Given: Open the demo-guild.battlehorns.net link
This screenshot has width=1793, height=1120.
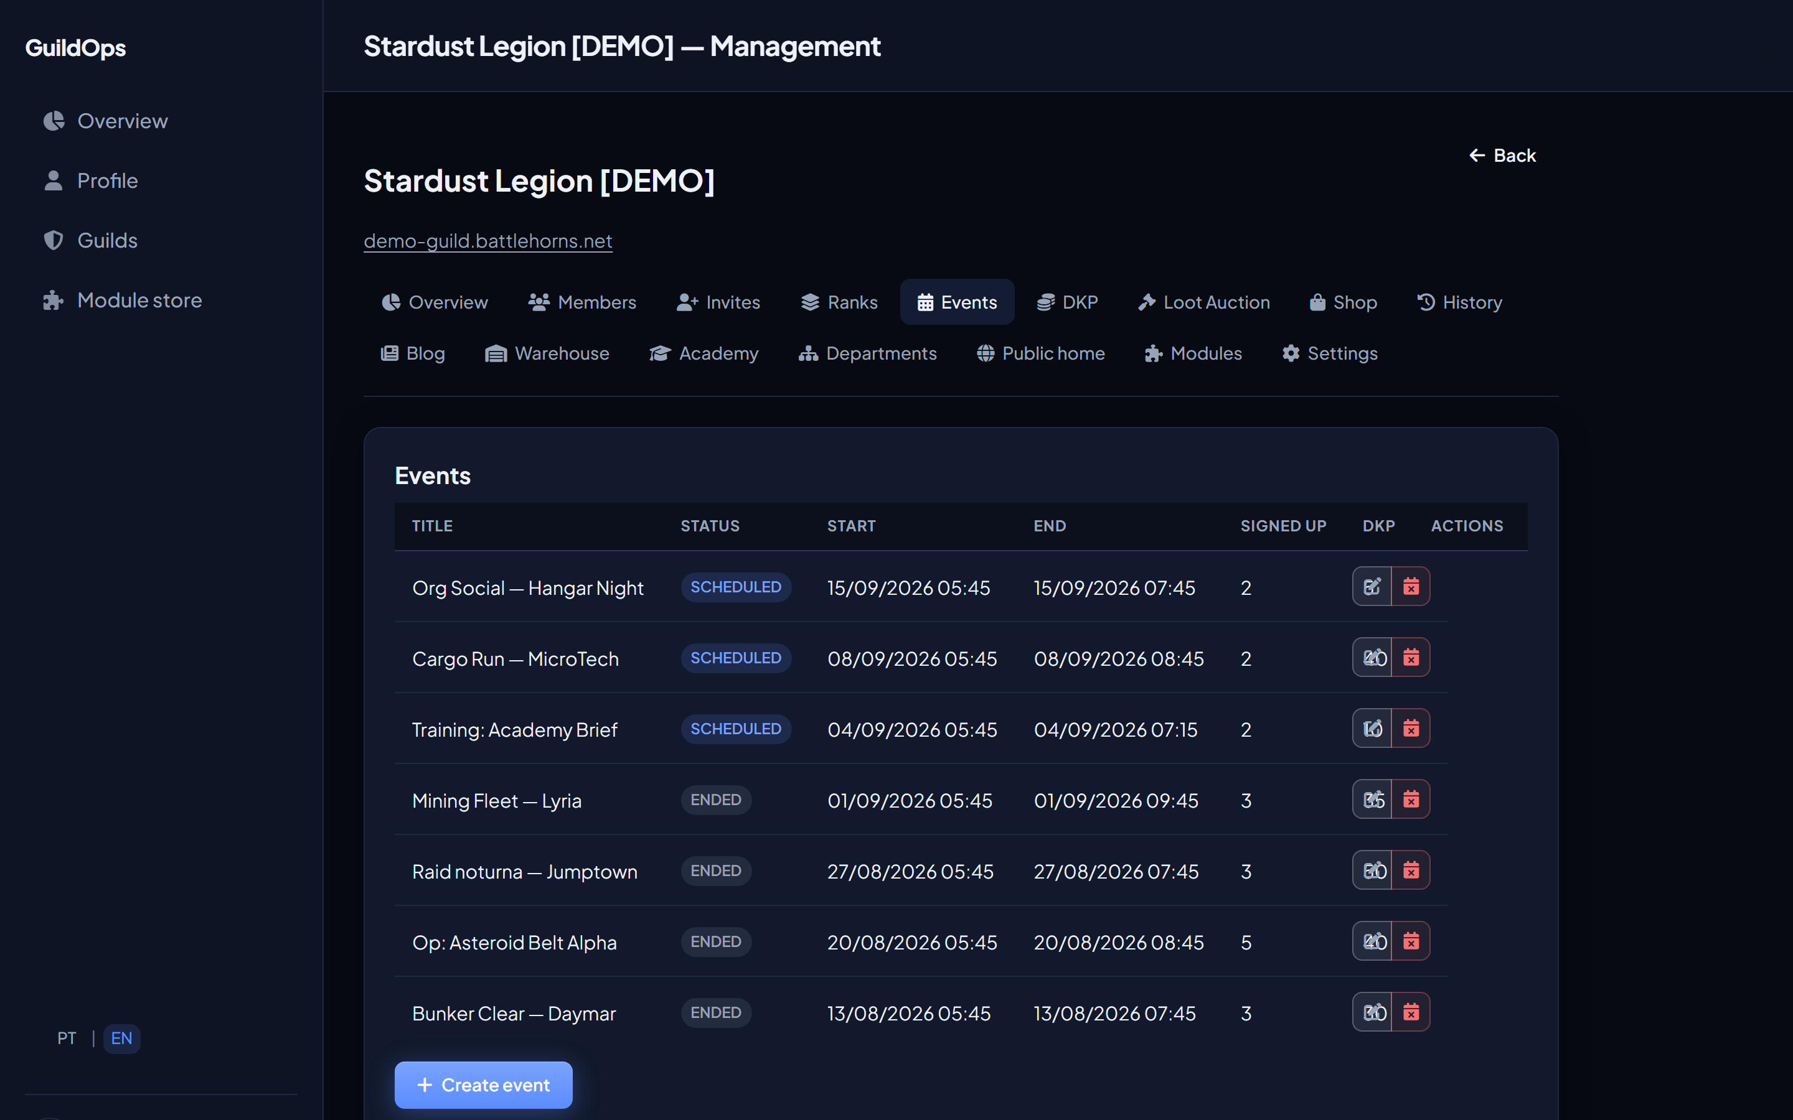Looking at the screenshot, I should point(488,241).
